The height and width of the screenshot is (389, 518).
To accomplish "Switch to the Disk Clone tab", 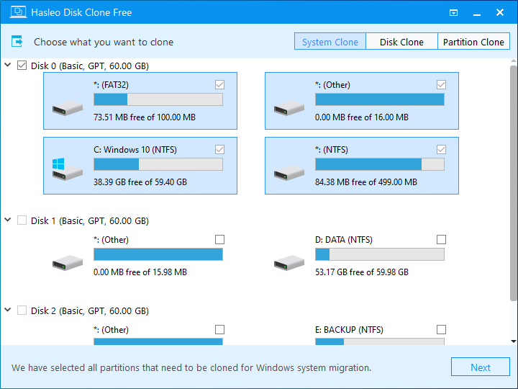I will point(401,41).
